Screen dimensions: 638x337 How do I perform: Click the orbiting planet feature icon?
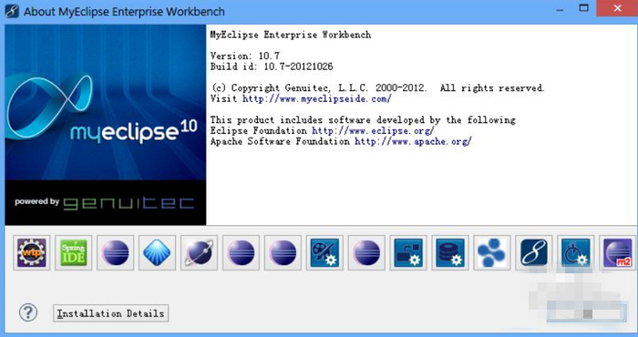click(x=200, y=252)
